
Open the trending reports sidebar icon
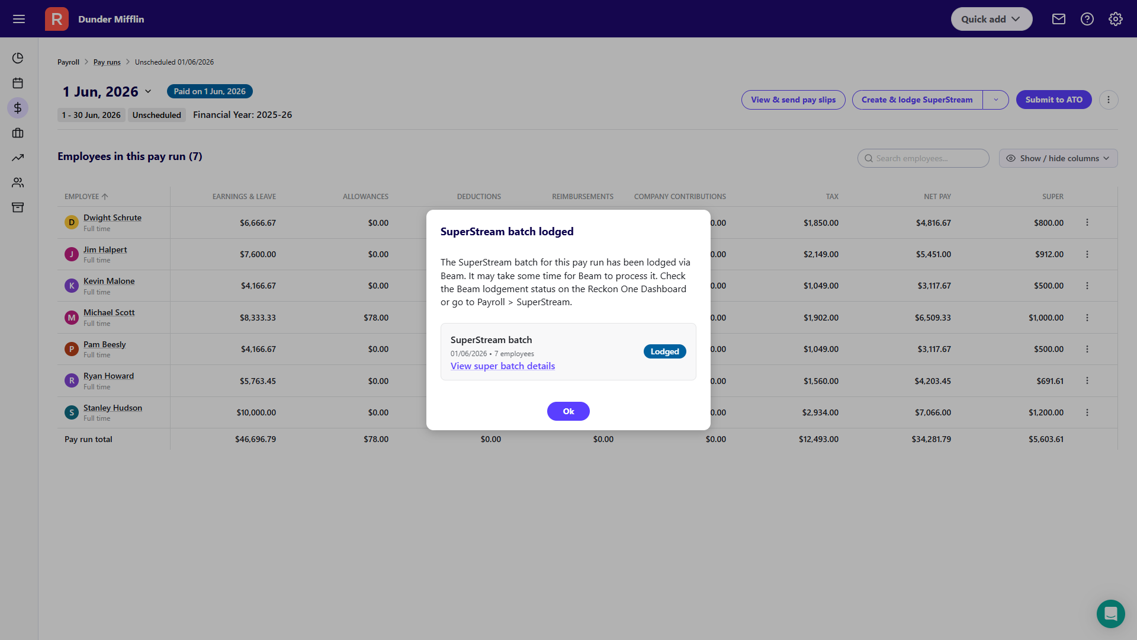pos(18,158)
